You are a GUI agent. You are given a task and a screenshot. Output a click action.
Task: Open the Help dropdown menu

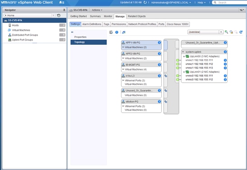click(x=201, y=3)
